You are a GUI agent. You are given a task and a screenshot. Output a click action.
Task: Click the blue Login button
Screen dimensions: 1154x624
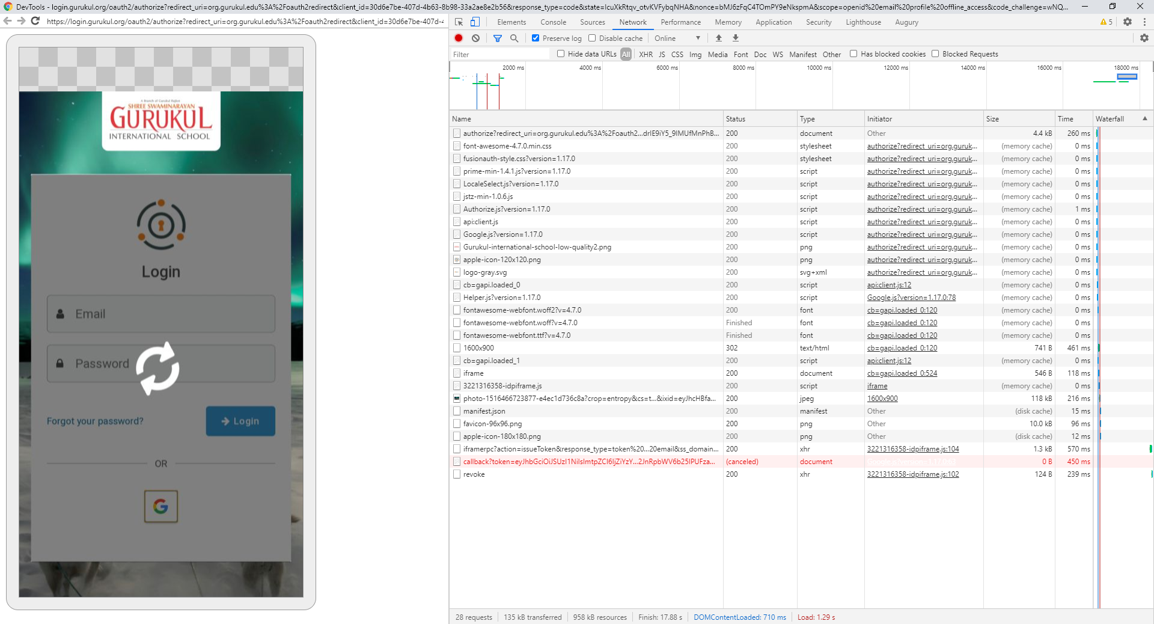coord(240,421)
